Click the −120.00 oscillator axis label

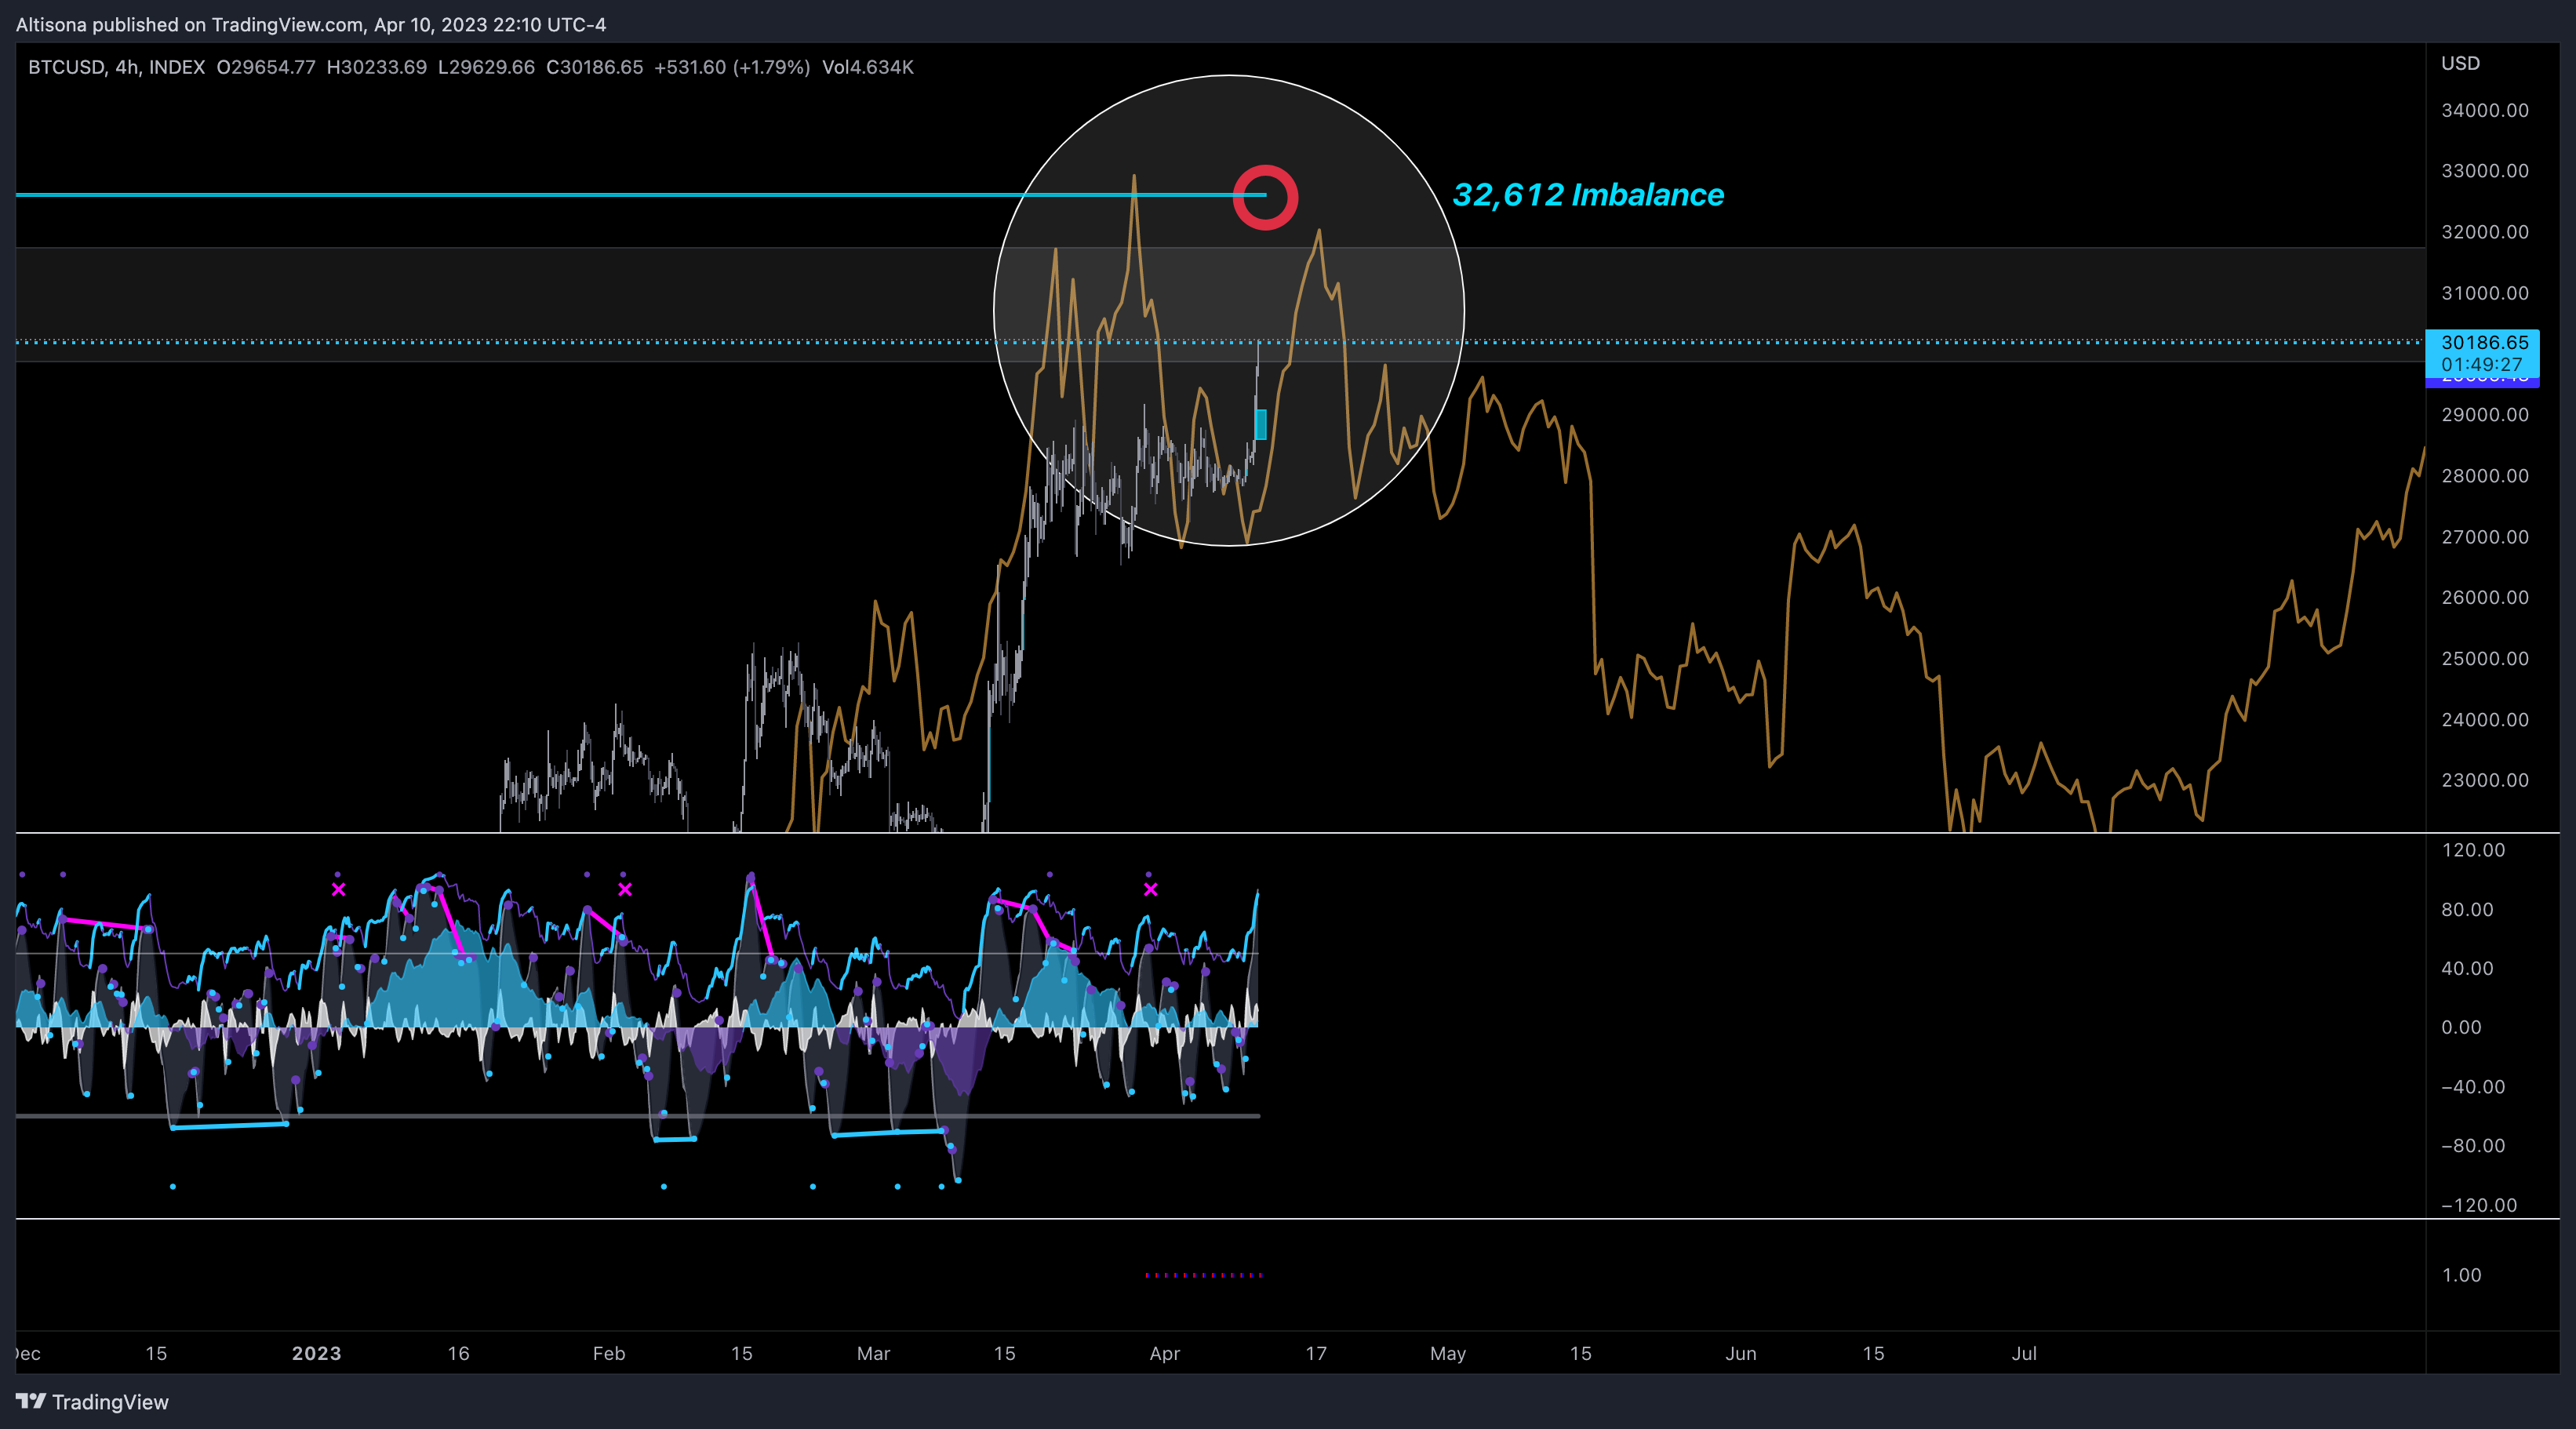[2479, 1205]
